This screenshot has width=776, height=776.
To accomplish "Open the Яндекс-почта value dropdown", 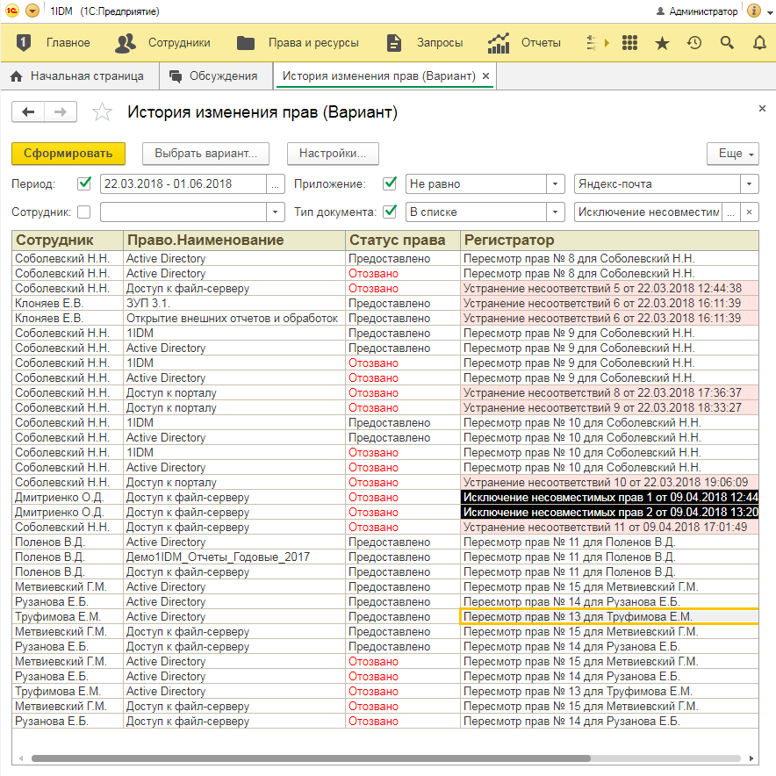I will pos(749,184).
